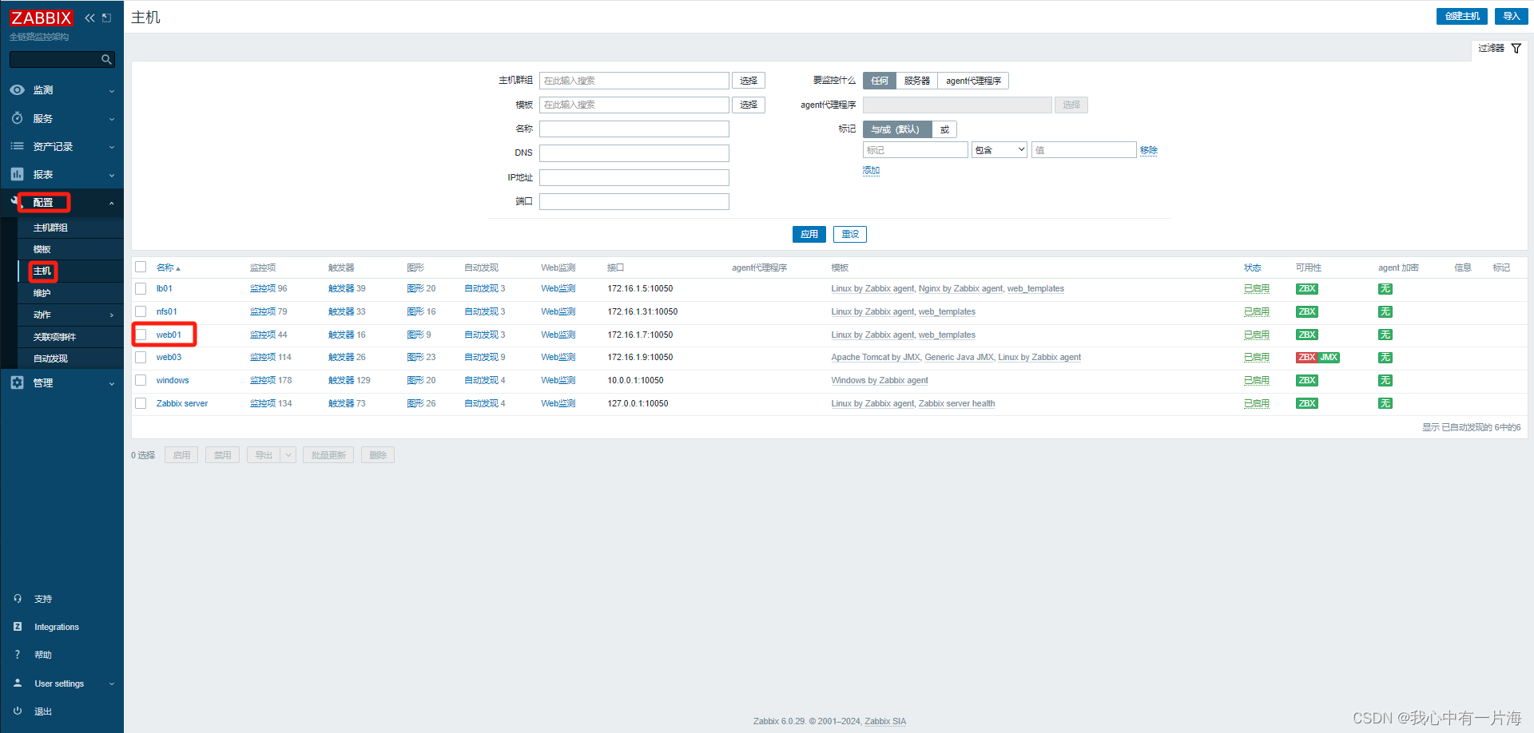Check the nfs01 host checkbox
The height and width of the screenshot is (733, 1534).
click(141, 311)
